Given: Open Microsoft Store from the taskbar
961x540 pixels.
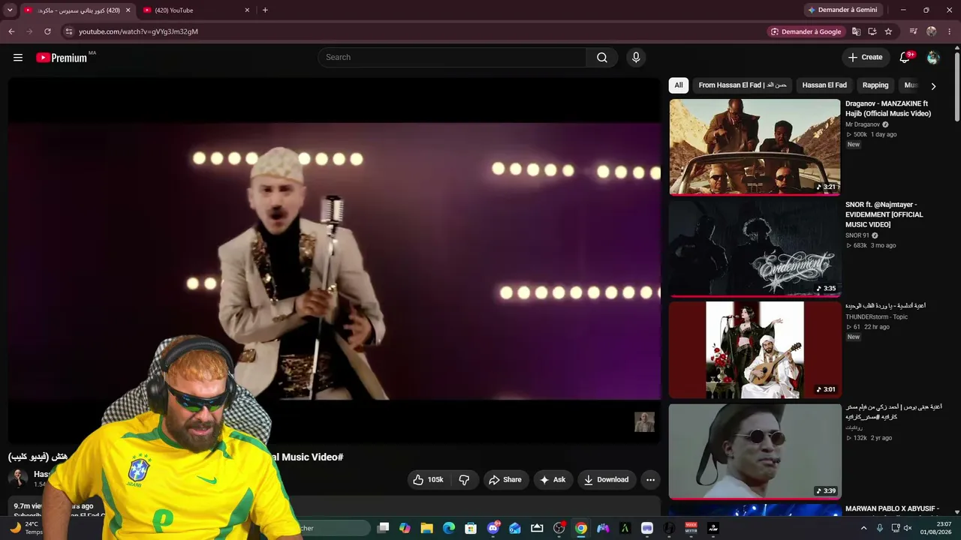Looking at the screenshot, I should tap(471, 528).
